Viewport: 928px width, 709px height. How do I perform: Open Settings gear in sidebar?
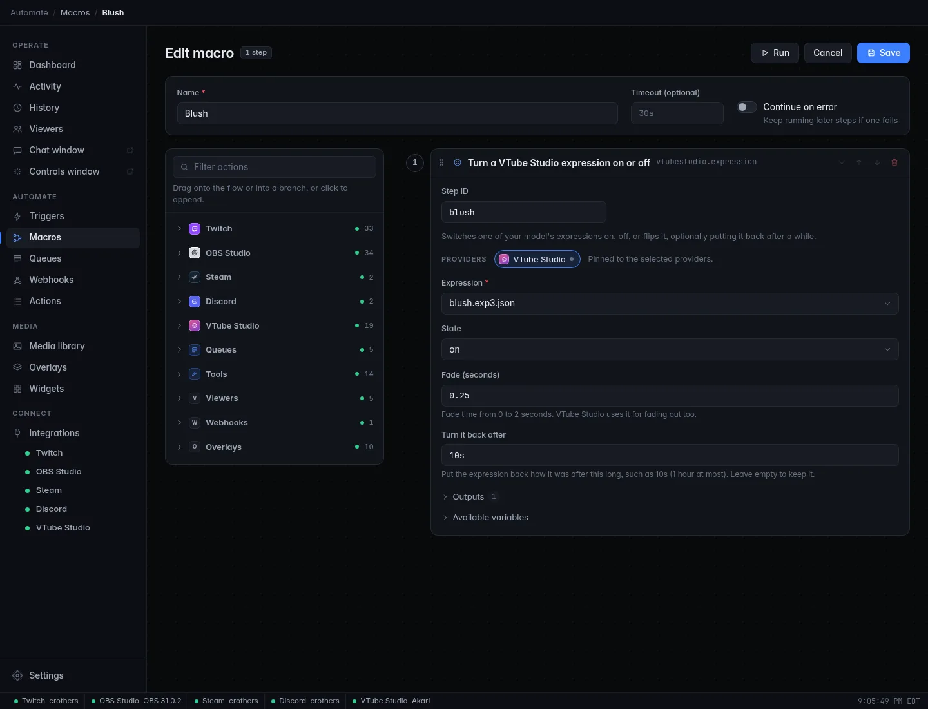17,675
